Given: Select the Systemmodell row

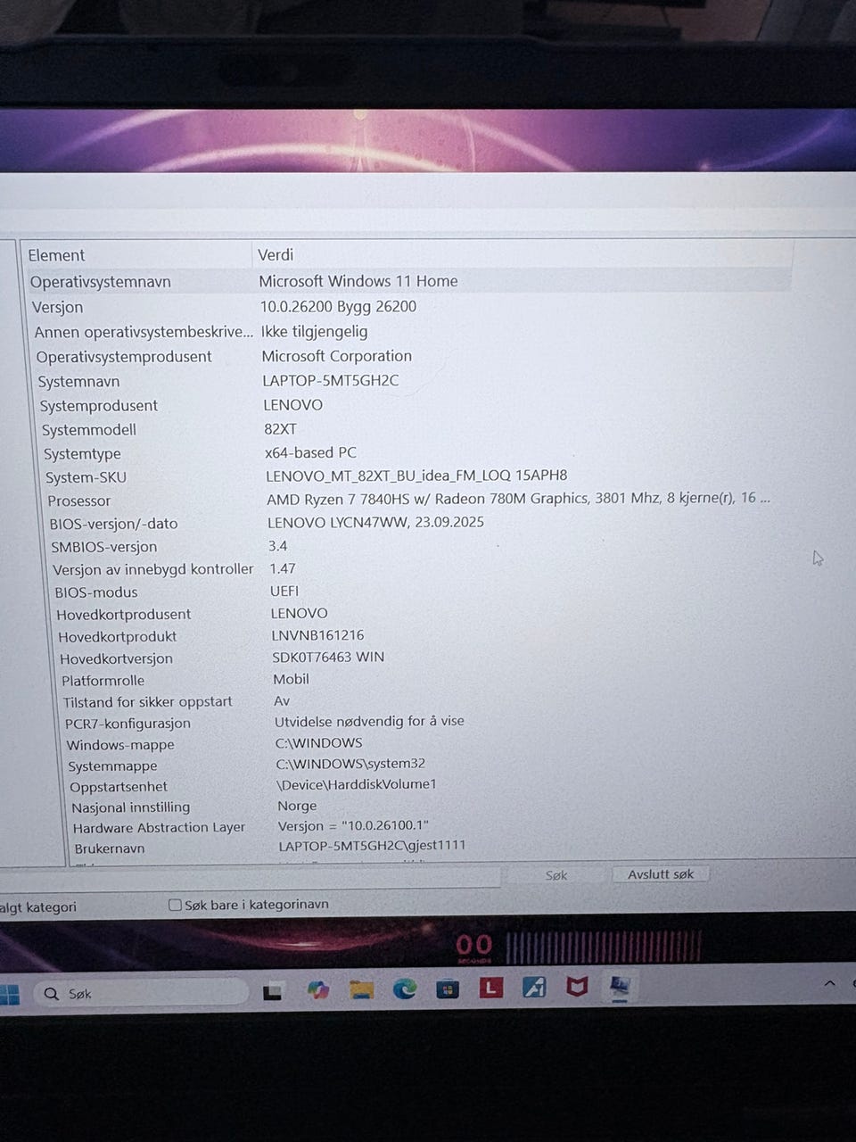Looking at the screenshot, I should pos(416,429).
